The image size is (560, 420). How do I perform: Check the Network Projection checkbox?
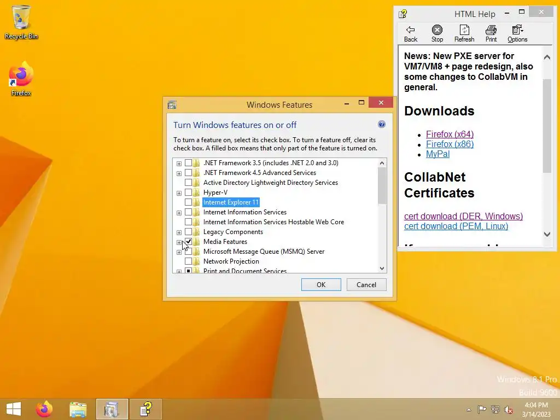(x=188, y=261)
